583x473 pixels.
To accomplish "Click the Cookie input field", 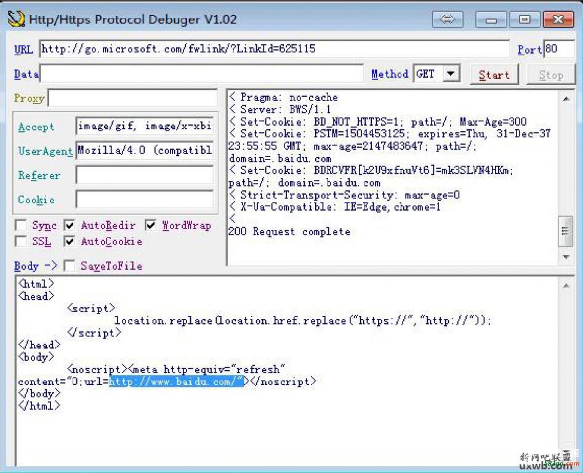I will [145, 200].
